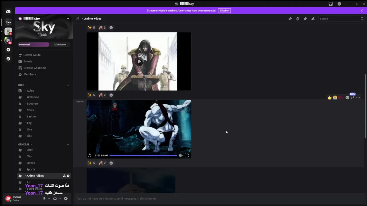React with crying face emoji in hover toolbar

point(335,98)
